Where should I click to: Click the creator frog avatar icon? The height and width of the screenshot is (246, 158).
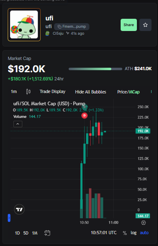(x=48, y=33)
